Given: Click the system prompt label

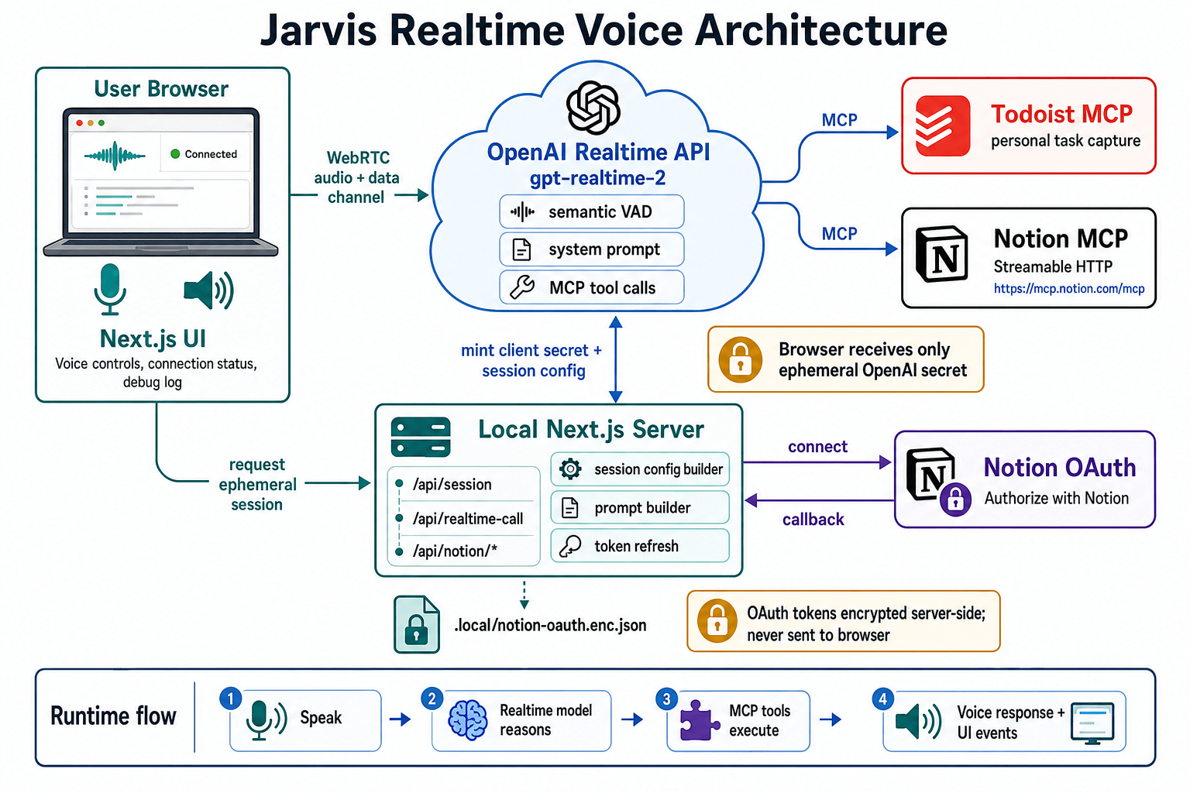Looking at the screenshot, I should (604, 249).
